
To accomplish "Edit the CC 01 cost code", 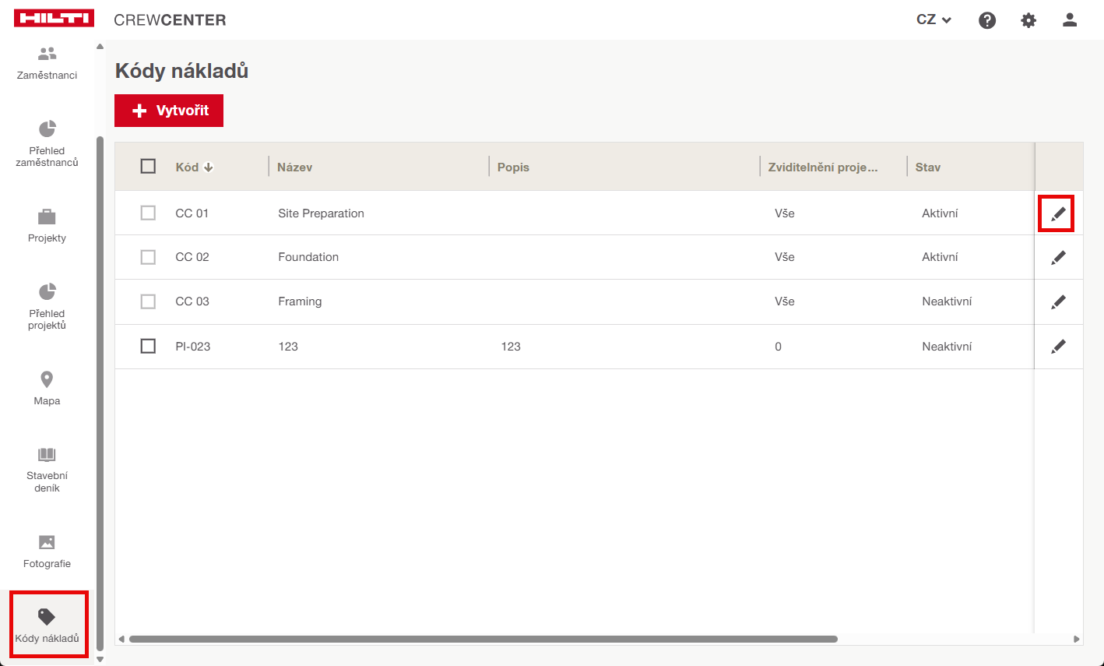I will [x=1057, y=213].
